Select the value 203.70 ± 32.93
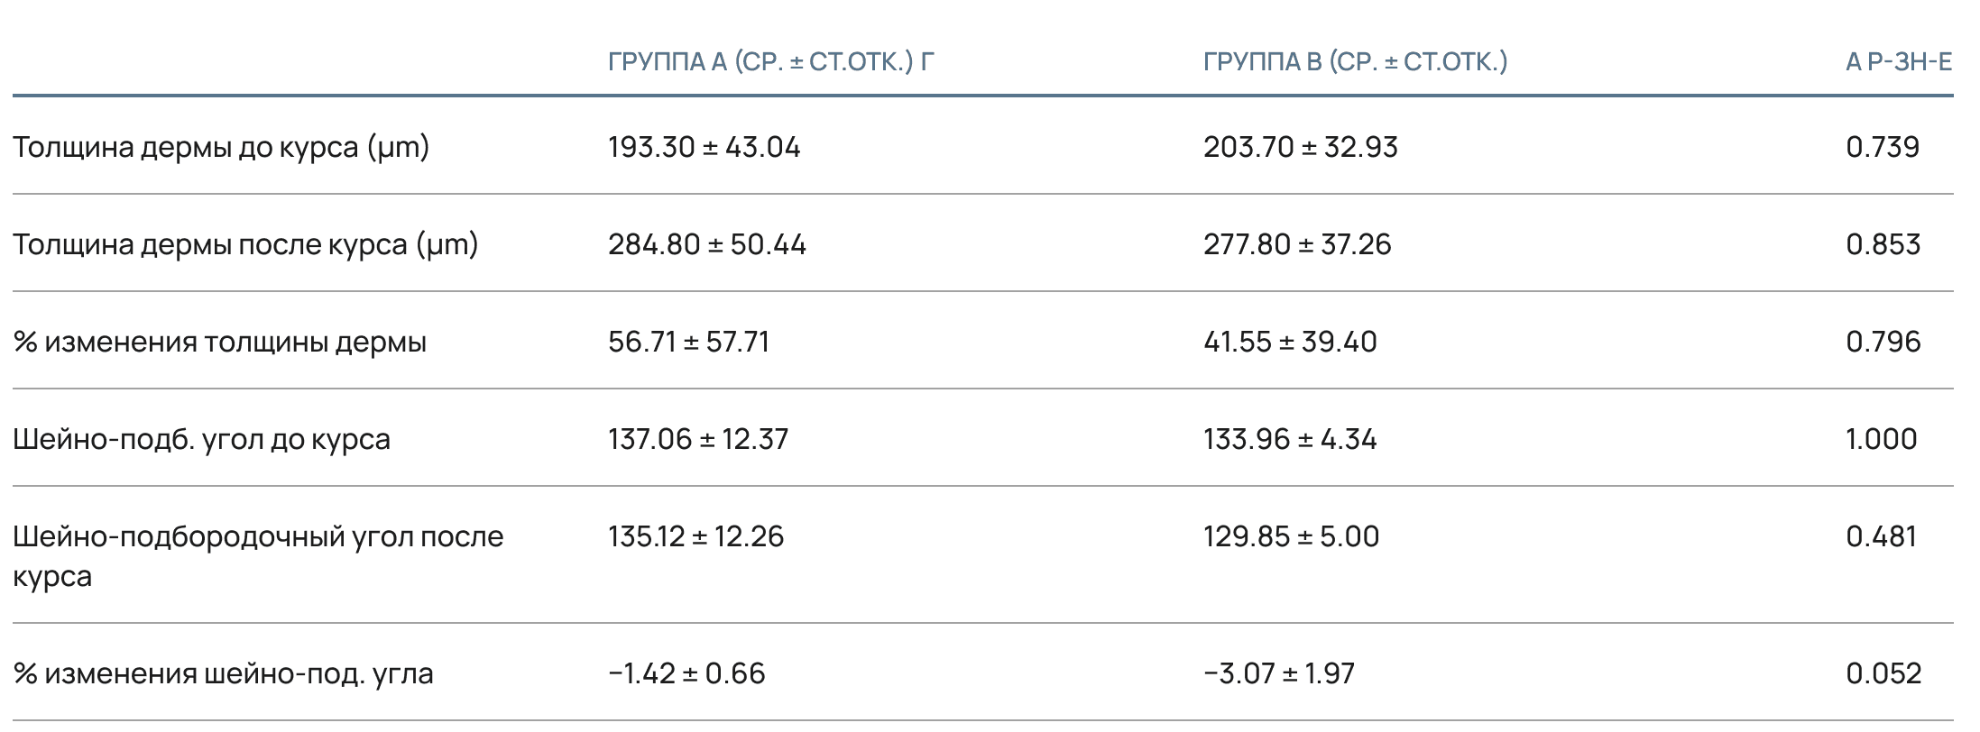 click(x=1301, y=147)
